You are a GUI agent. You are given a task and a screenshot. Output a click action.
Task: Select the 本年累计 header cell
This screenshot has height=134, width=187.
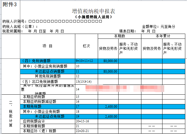pos(163,36)
